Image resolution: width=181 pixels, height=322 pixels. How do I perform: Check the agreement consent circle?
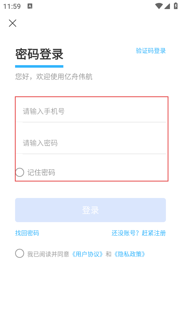[x=20, y=253]
